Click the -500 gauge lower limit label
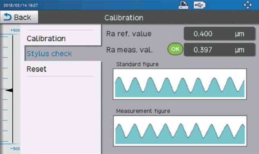The width and height of the screenshot is (259, 154). click(x=15, y=148)
